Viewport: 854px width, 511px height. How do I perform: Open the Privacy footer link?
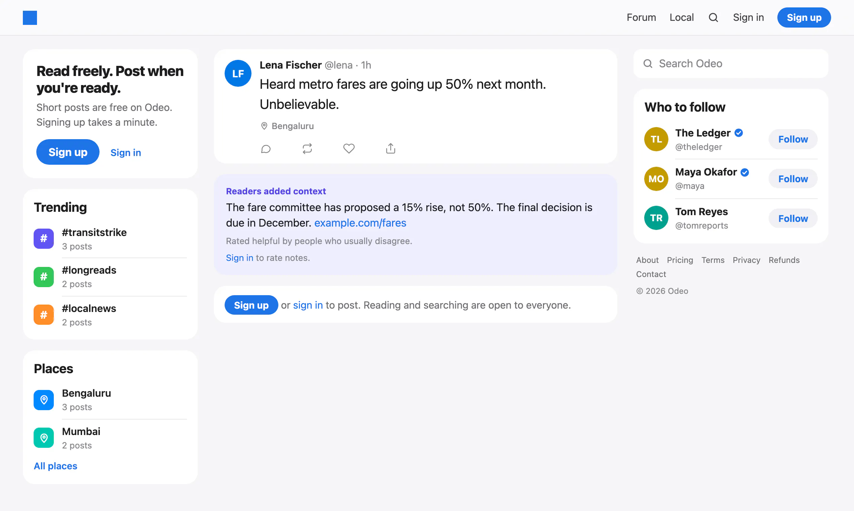coord(746,260)
